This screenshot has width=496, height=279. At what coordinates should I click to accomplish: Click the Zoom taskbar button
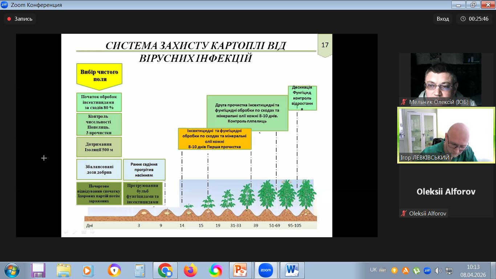pyautogui.click(x=265, y=270)
